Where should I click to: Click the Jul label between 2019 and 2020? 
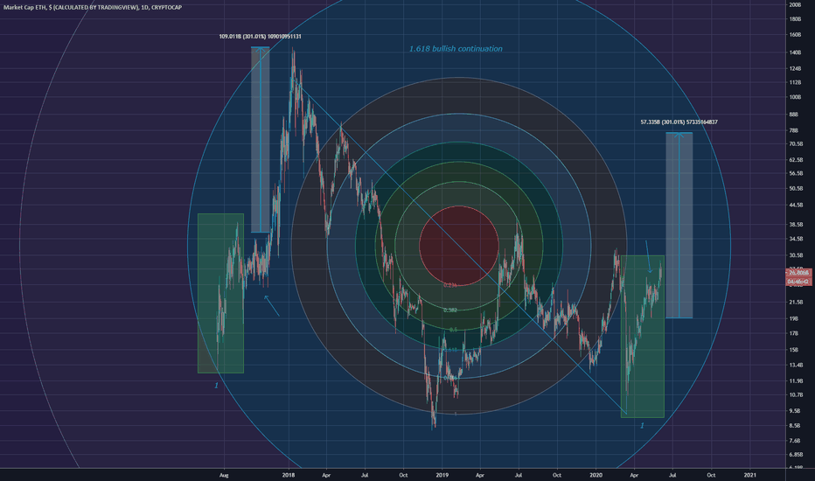point(519,475)
